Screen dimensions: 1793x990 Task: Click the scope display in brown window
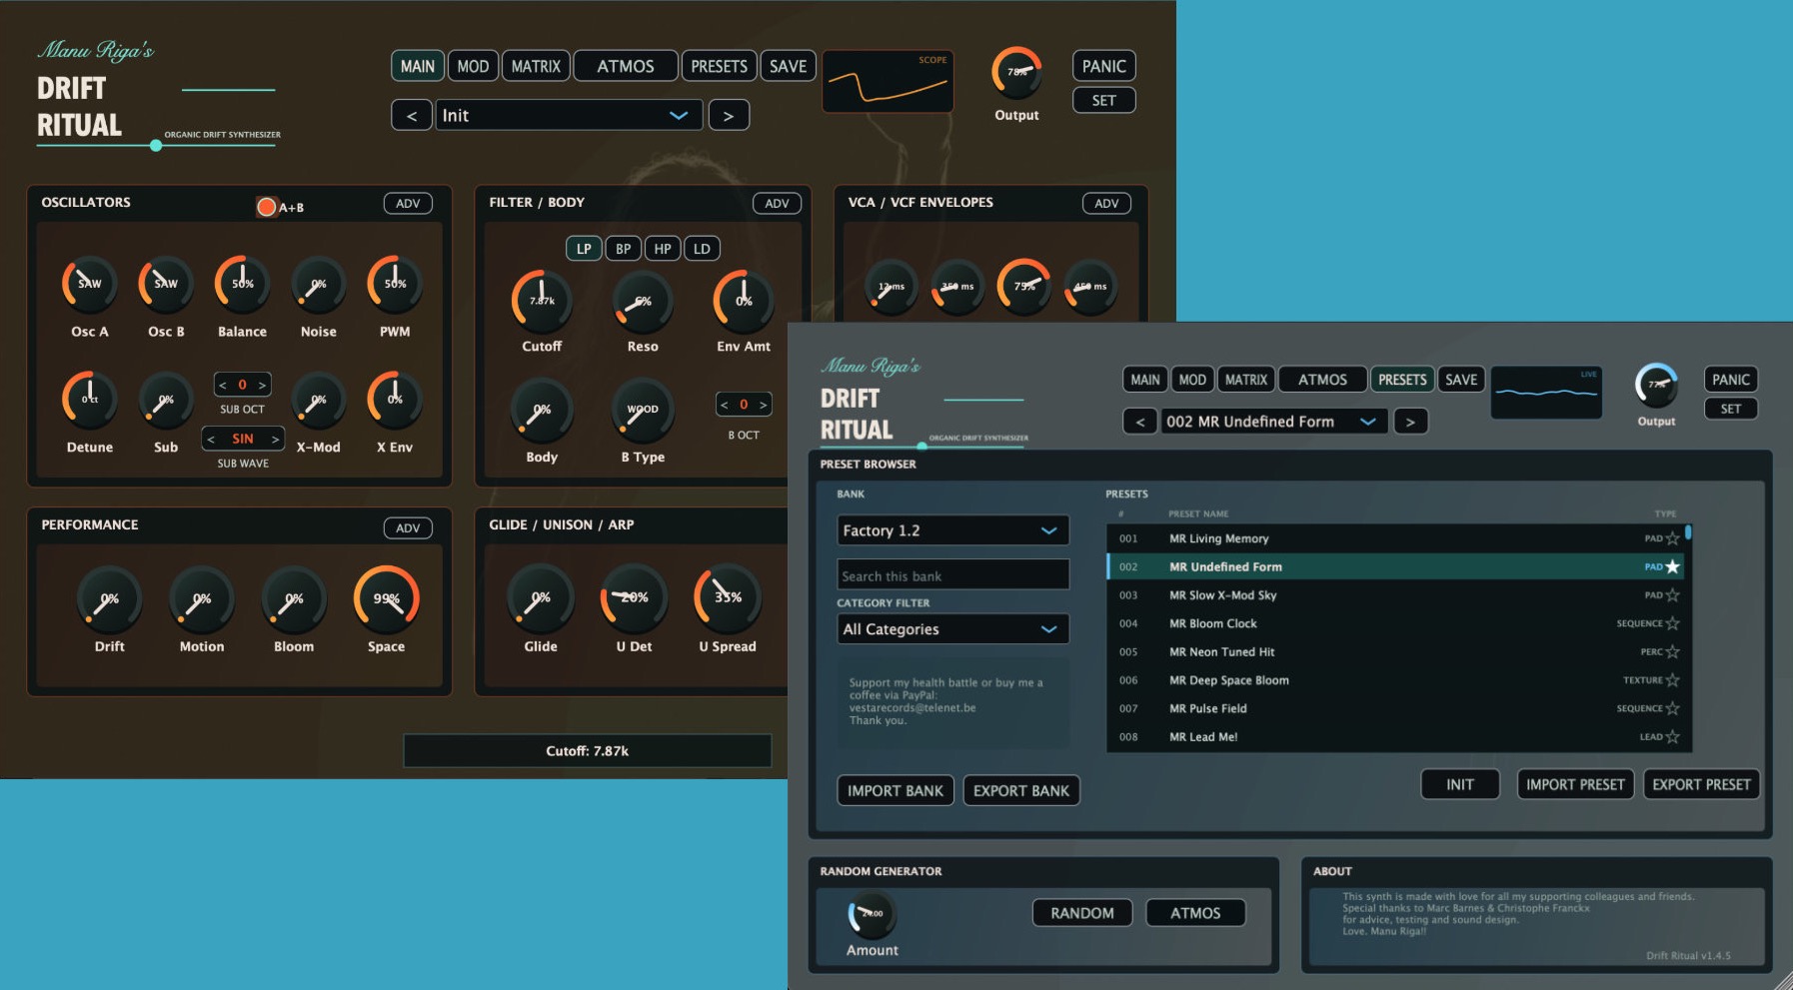point(888,82)
